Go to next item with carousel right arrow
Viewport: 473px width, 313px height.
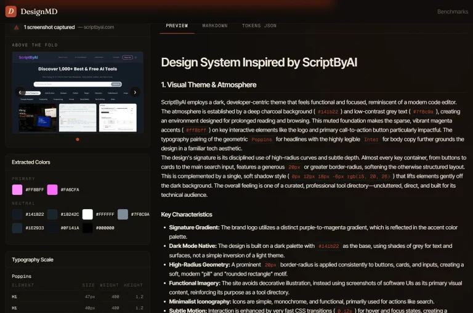pyautogui.click(x=135, y=92)
